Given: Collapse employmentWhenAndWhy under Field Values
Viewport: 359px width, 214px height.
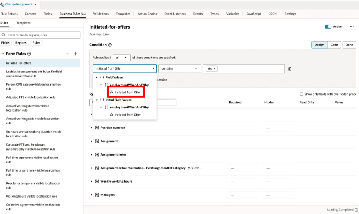Looking at the screenshot, I should tap(101, 85).
